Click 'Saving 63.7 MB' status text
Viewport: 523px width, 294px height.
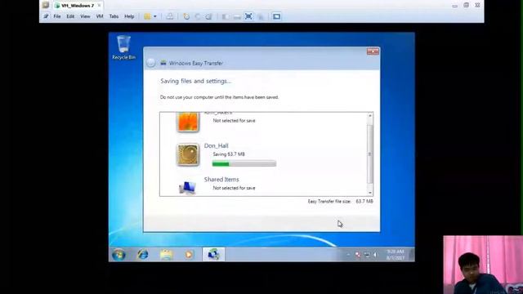coord(229,154)
